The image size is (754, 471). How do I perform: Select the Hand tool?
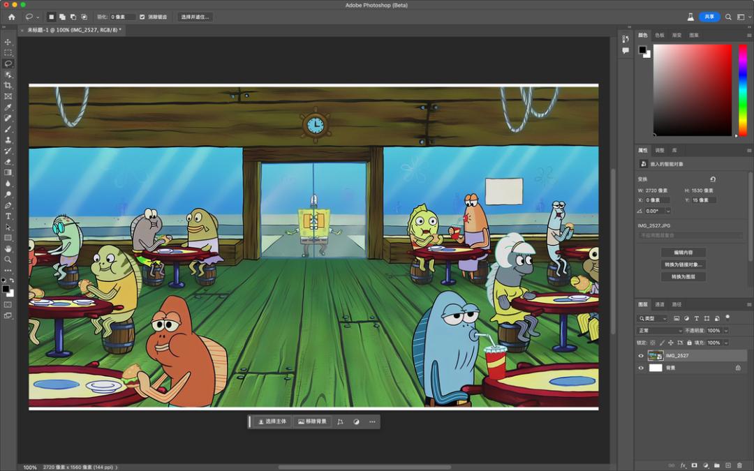tap(8, 249)
